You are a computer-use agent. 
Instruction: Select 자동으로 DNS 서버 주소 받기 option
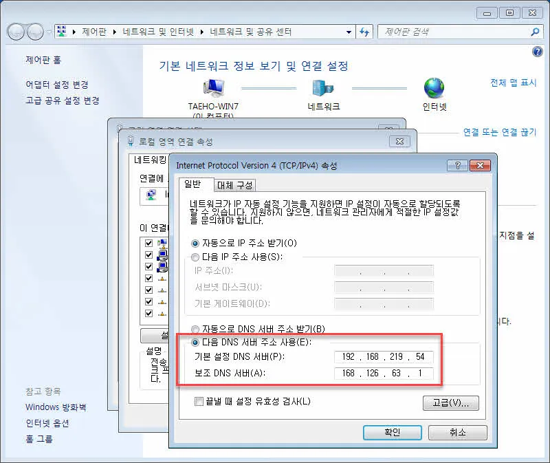(196, 329)
